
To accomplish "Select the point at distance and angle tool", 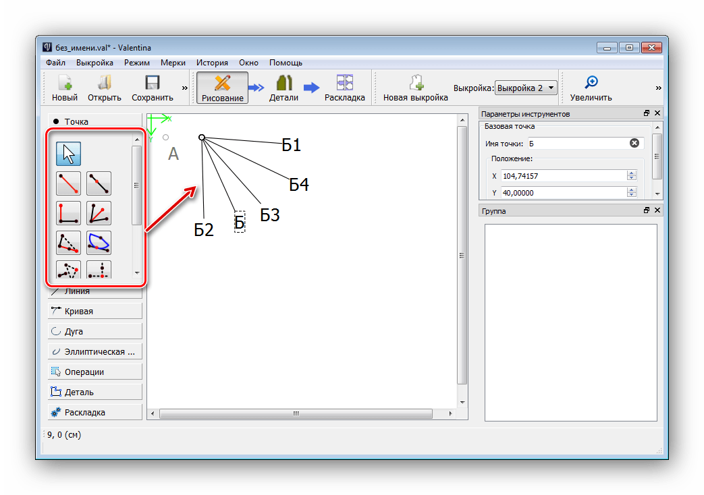I will (x=69, y=183).
